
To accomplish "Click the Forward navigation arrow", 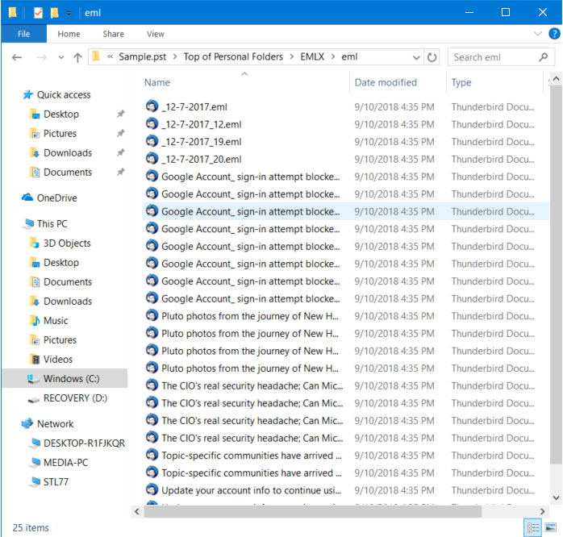I will 42,57.
